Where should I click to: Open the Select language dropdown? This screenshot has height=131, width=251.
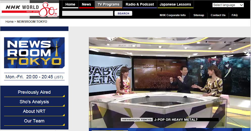(228, 5)
